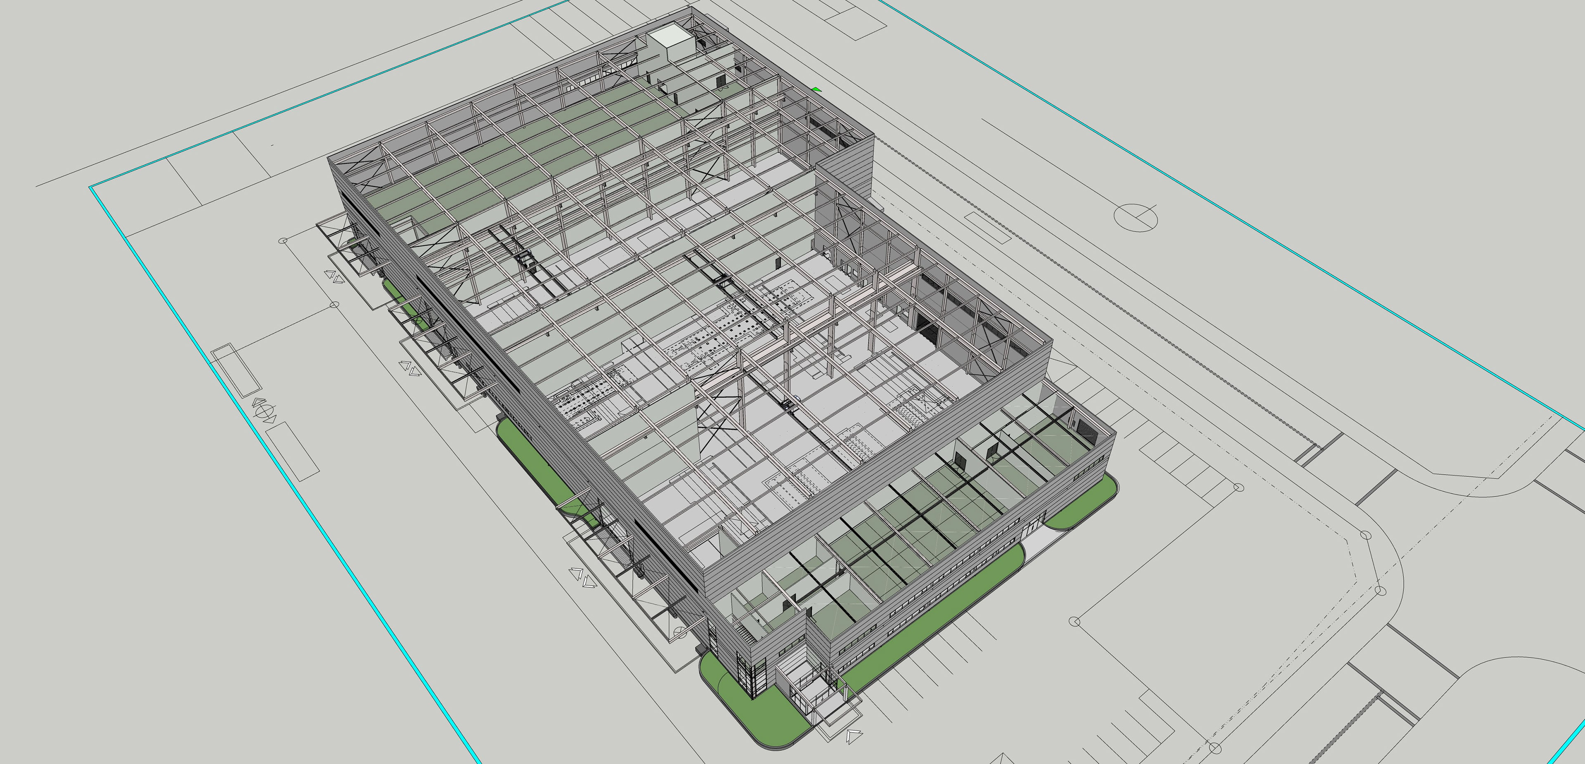Select the outlined rectangle below the circle-arrow symbol
Viewport: 1585px width, 764px height.
[293, 452]
